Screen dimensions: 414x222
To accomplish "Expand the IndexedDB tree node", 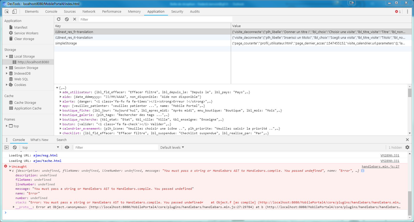I will (x=7, y=74).
